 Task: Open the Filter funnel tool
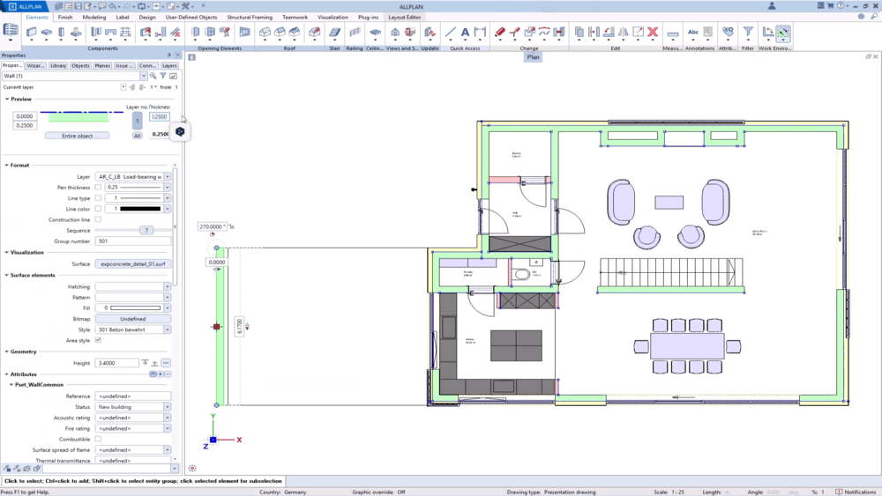coord(748,33)
